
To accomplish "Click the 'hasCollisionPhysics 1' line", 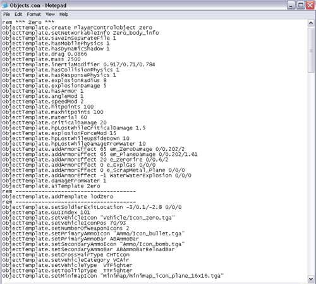I will [x=61, y=70].
